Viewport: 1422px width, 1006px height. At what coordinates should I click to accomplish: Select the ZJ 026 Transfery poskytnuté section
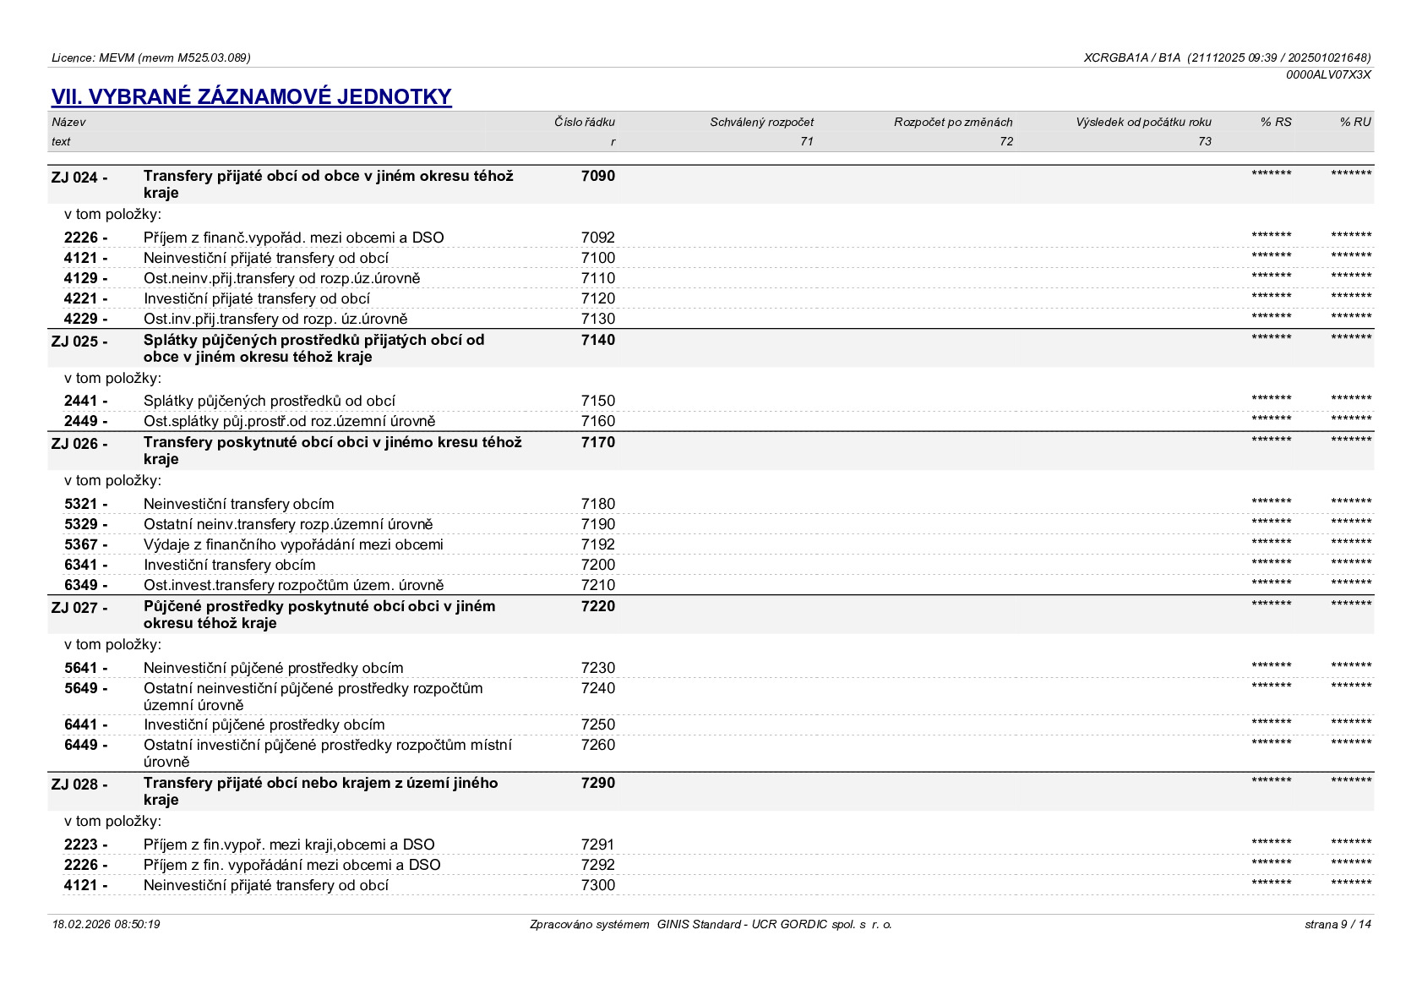pyautogui.click(x=711, y=451)
